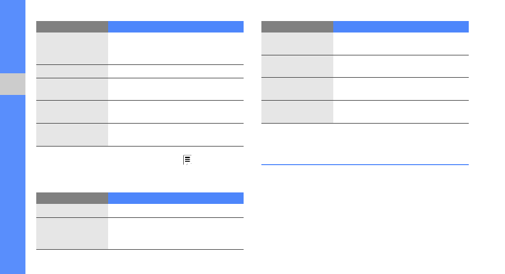Select the tallest first-row gray cell in top-left table
Image resolution: width=505 pixels, height=274 pixels.
[x=72, y=48]
